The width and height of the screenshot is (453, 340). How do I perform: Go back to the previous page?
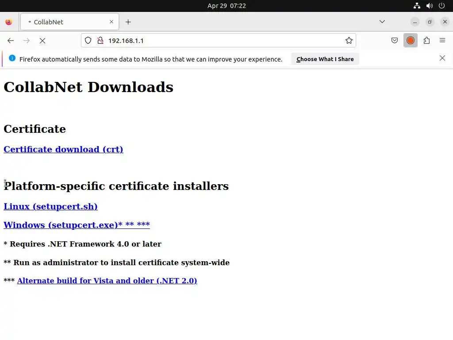[11, 40]
